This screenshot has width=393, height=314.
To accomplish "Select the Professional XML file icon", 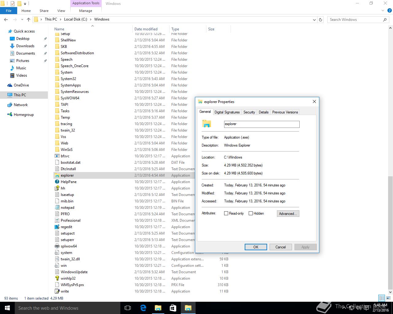I will click(57, 220).
